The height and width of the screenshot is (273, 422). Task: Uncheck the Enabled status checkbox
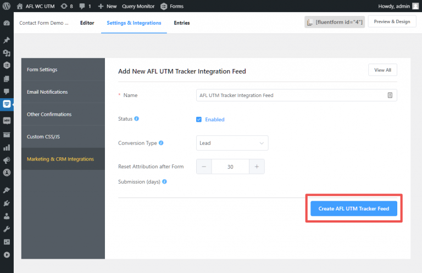coord(199,119)
